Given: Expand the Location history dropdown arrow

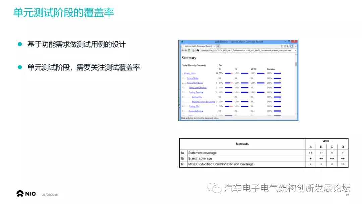Looking at the screenshot, I should click(295, 50).
